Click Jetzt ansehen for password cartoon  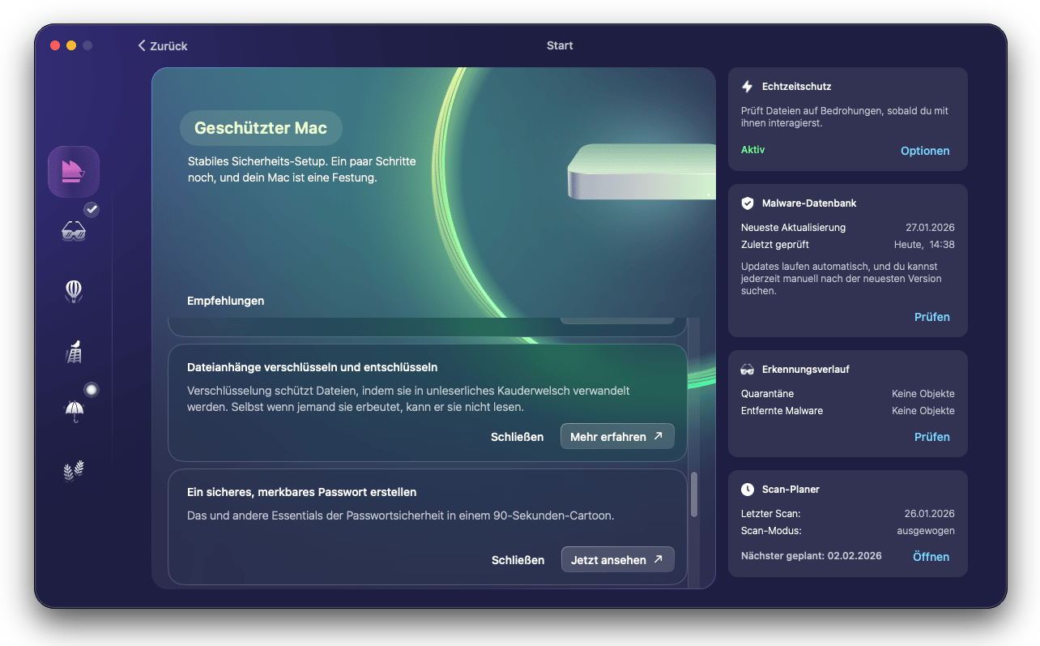pos(616,560)
